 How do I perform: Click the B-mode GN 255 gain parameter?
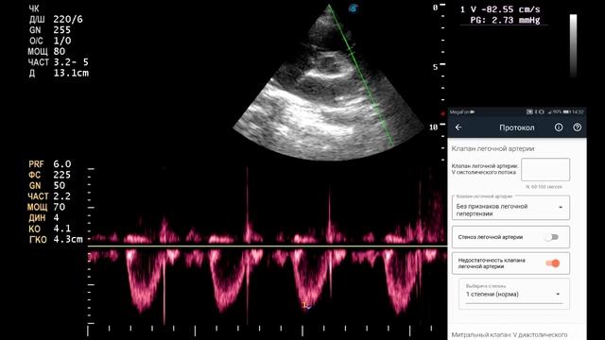click(49, 30)
